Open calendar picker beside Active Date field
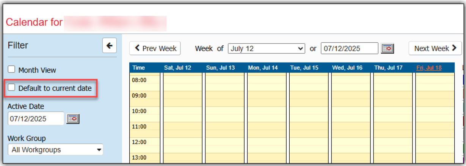Viewport: 466px width, 166px height. pos(73,118)
